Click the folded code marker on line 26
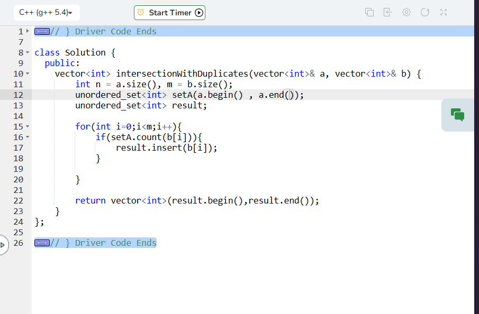Viewport: 479px width, 314px height. tap(42, 243)
